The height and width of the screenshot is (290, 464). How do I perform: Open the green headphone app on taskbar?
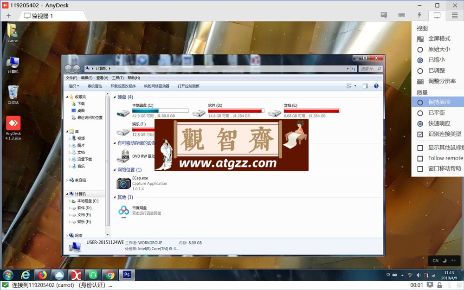93,275
